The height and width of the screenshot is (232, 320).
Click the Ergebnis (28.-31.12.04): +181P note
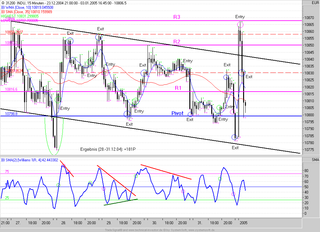[x=108, y=149]
